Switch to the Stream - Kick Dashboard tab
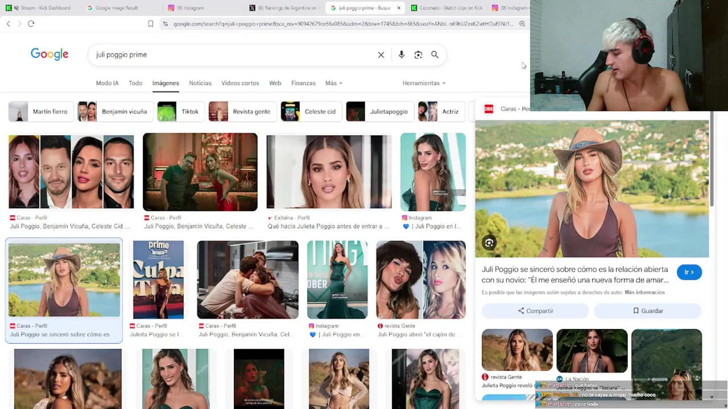 [42, 8]
